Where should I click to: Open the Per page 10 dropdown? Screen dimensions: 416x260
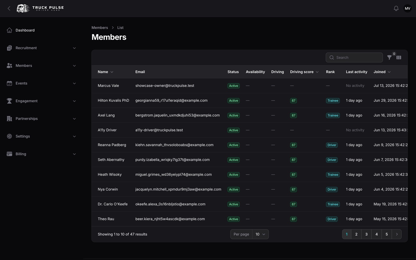[x=260, y=234]
